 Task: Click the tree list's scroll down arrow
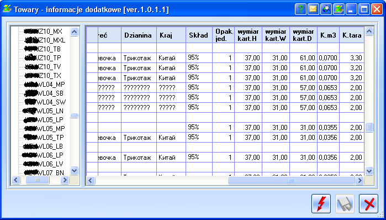(x=75, y=170)
